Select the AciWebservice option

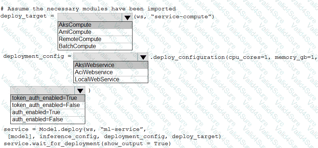pos(111,72)
